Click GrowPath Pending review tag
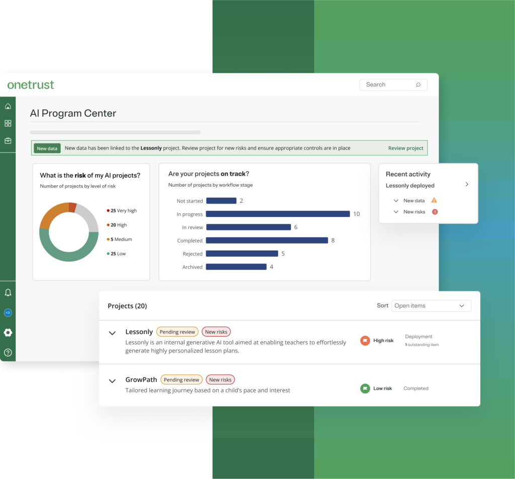The height and width of the screenshot is (479, 515). [182, 380]
